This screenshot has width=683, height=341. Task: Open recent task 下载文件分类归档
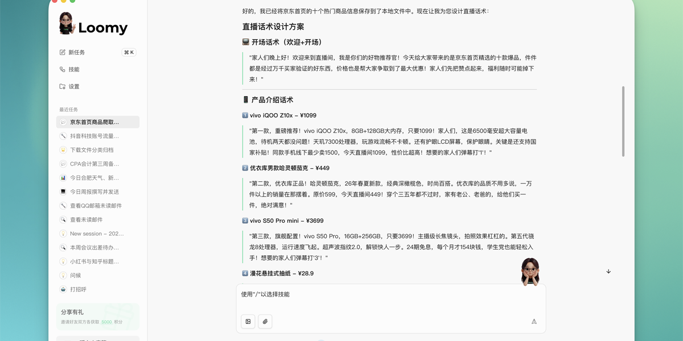pyautogui.click(x=98, y=150)
